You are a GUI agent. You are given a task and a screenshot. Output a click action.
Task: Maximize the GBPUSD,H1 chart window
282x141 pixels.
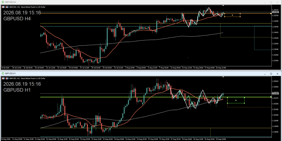point(271,74)
